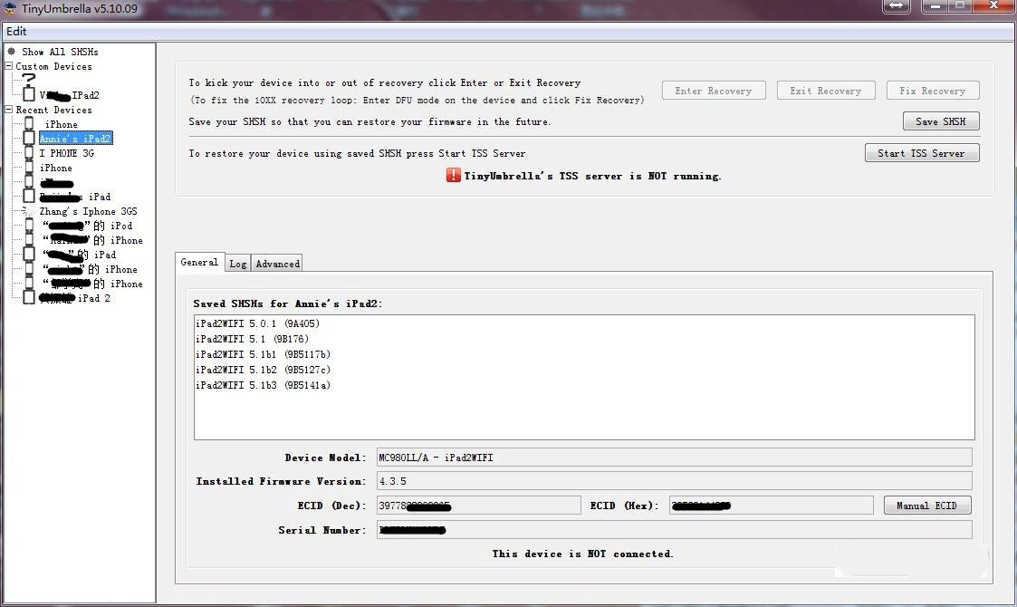Click the bullet icon beside Show All SHSHs
This screenshot has height=607, width=1017.
(x=11, y=51)
